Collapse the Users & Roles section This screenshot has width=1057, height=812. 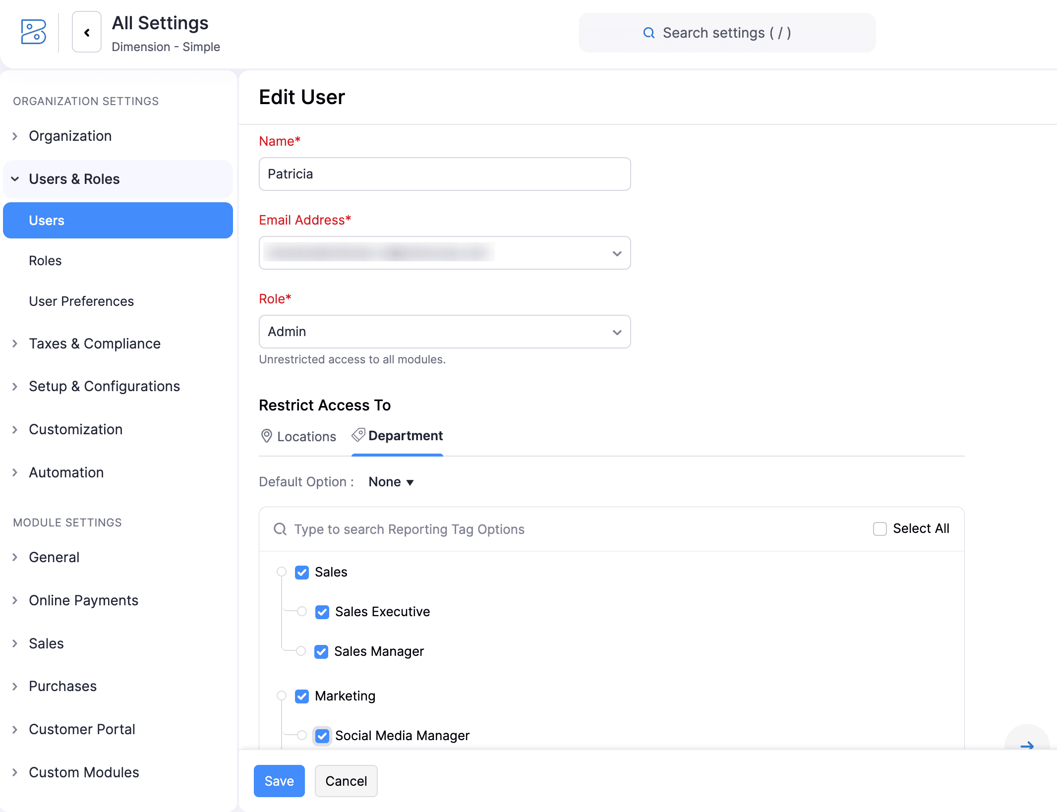pyautogui.click(x=14, y=179)
